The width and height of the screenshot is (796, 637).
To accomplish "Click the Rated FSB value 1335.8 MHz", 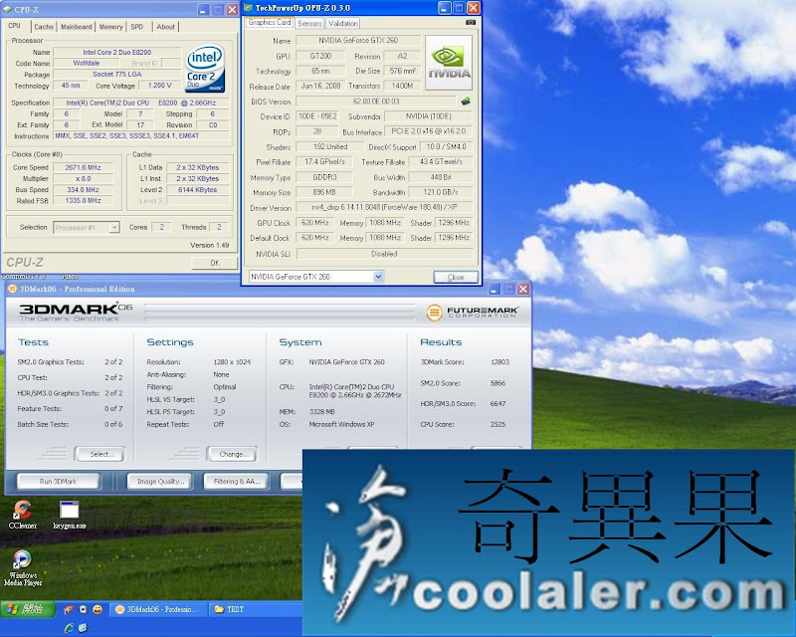I will pos(84,201).
